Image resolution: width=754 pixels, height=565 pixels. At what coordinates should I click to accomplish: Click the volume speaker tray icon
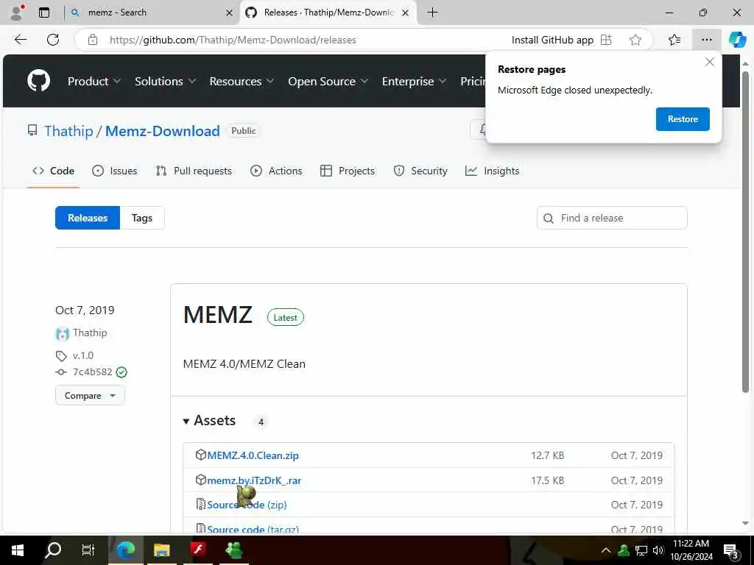658,550
